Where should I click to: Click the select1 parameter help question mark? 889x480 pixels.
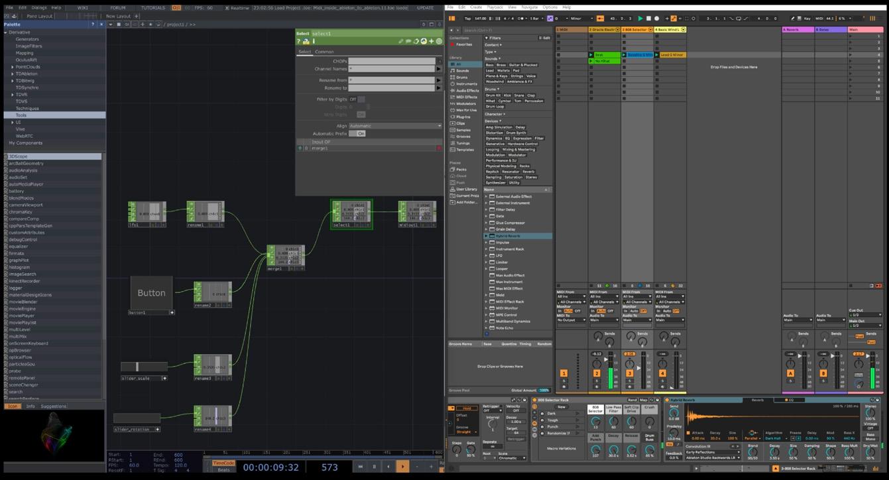pos(299,42)
